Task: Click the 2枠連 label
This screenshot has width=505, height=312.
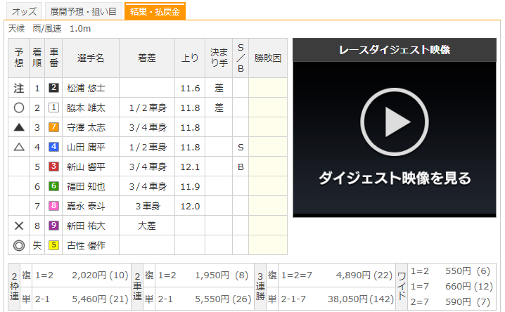Action: click(14, 287)
